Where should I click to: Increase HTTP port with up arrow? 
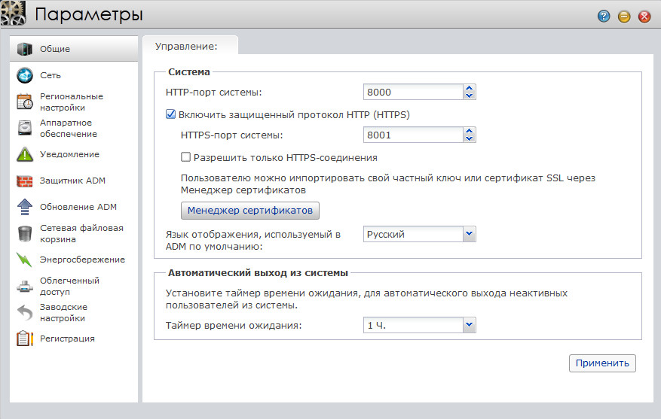pos(469,88)
